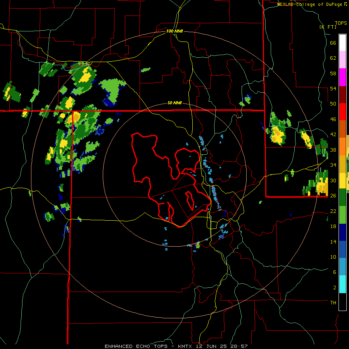Click the orange 38 kft legend swatch
The height and width of the screenshot is (349, 349).
coord(342,147)
